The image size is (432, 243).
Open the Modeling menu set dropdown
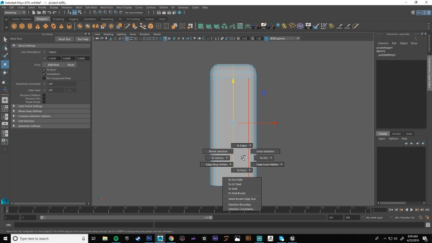(15, 12)
